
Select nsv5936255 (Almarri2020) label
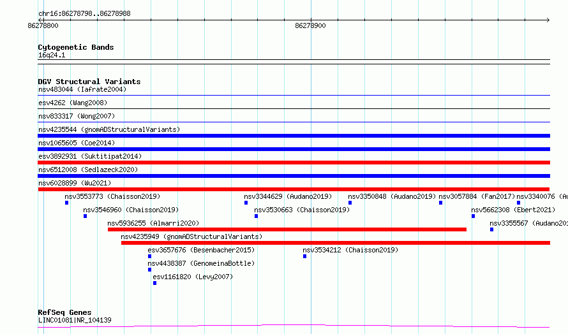(153, 223)
